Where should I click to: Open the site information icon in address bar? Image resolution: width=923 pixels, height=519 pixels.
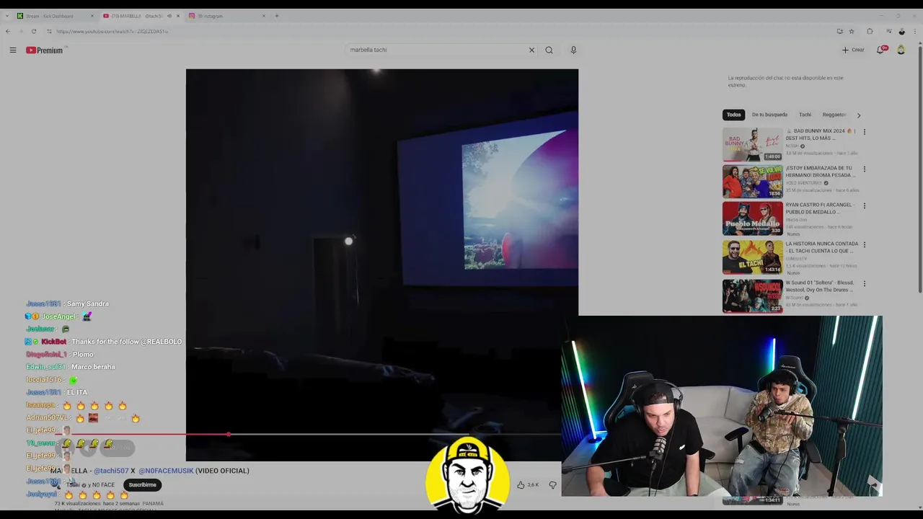click(x=49, y=31)
